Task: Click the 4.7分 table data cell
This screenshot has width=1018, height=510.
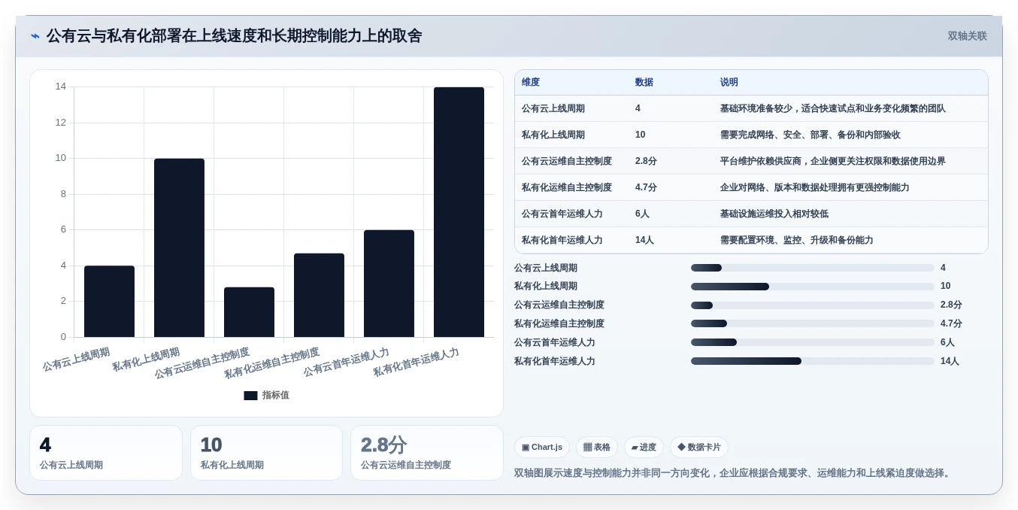Action: (646, 188)
